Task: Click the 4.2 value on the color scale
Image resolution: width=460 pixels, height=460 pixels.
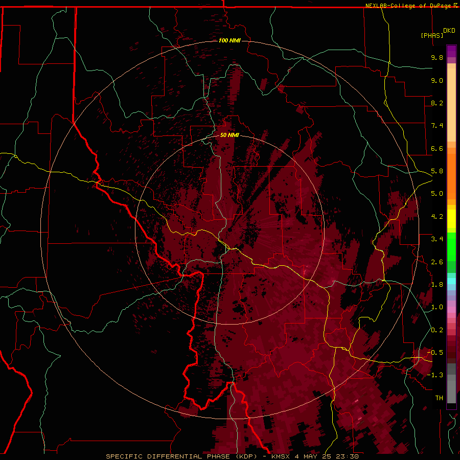Action: pos(437,217)
